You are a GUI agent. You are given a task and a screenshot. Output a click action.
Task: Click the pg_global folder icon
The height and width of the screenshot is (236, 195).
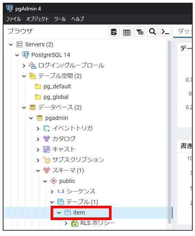pos(38,97)
